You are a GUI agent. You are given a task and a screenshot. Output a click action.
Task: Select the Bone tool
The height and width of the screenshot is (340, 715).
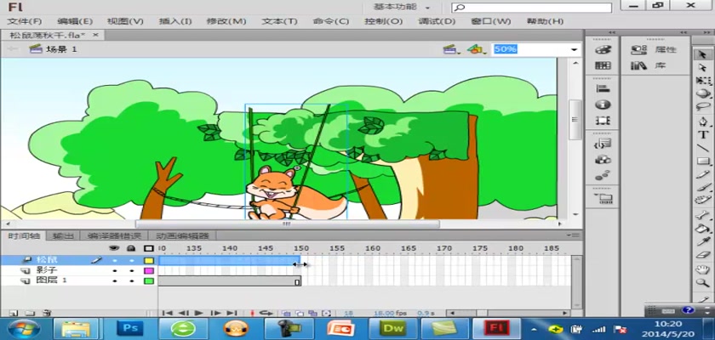tap(703, 215)
